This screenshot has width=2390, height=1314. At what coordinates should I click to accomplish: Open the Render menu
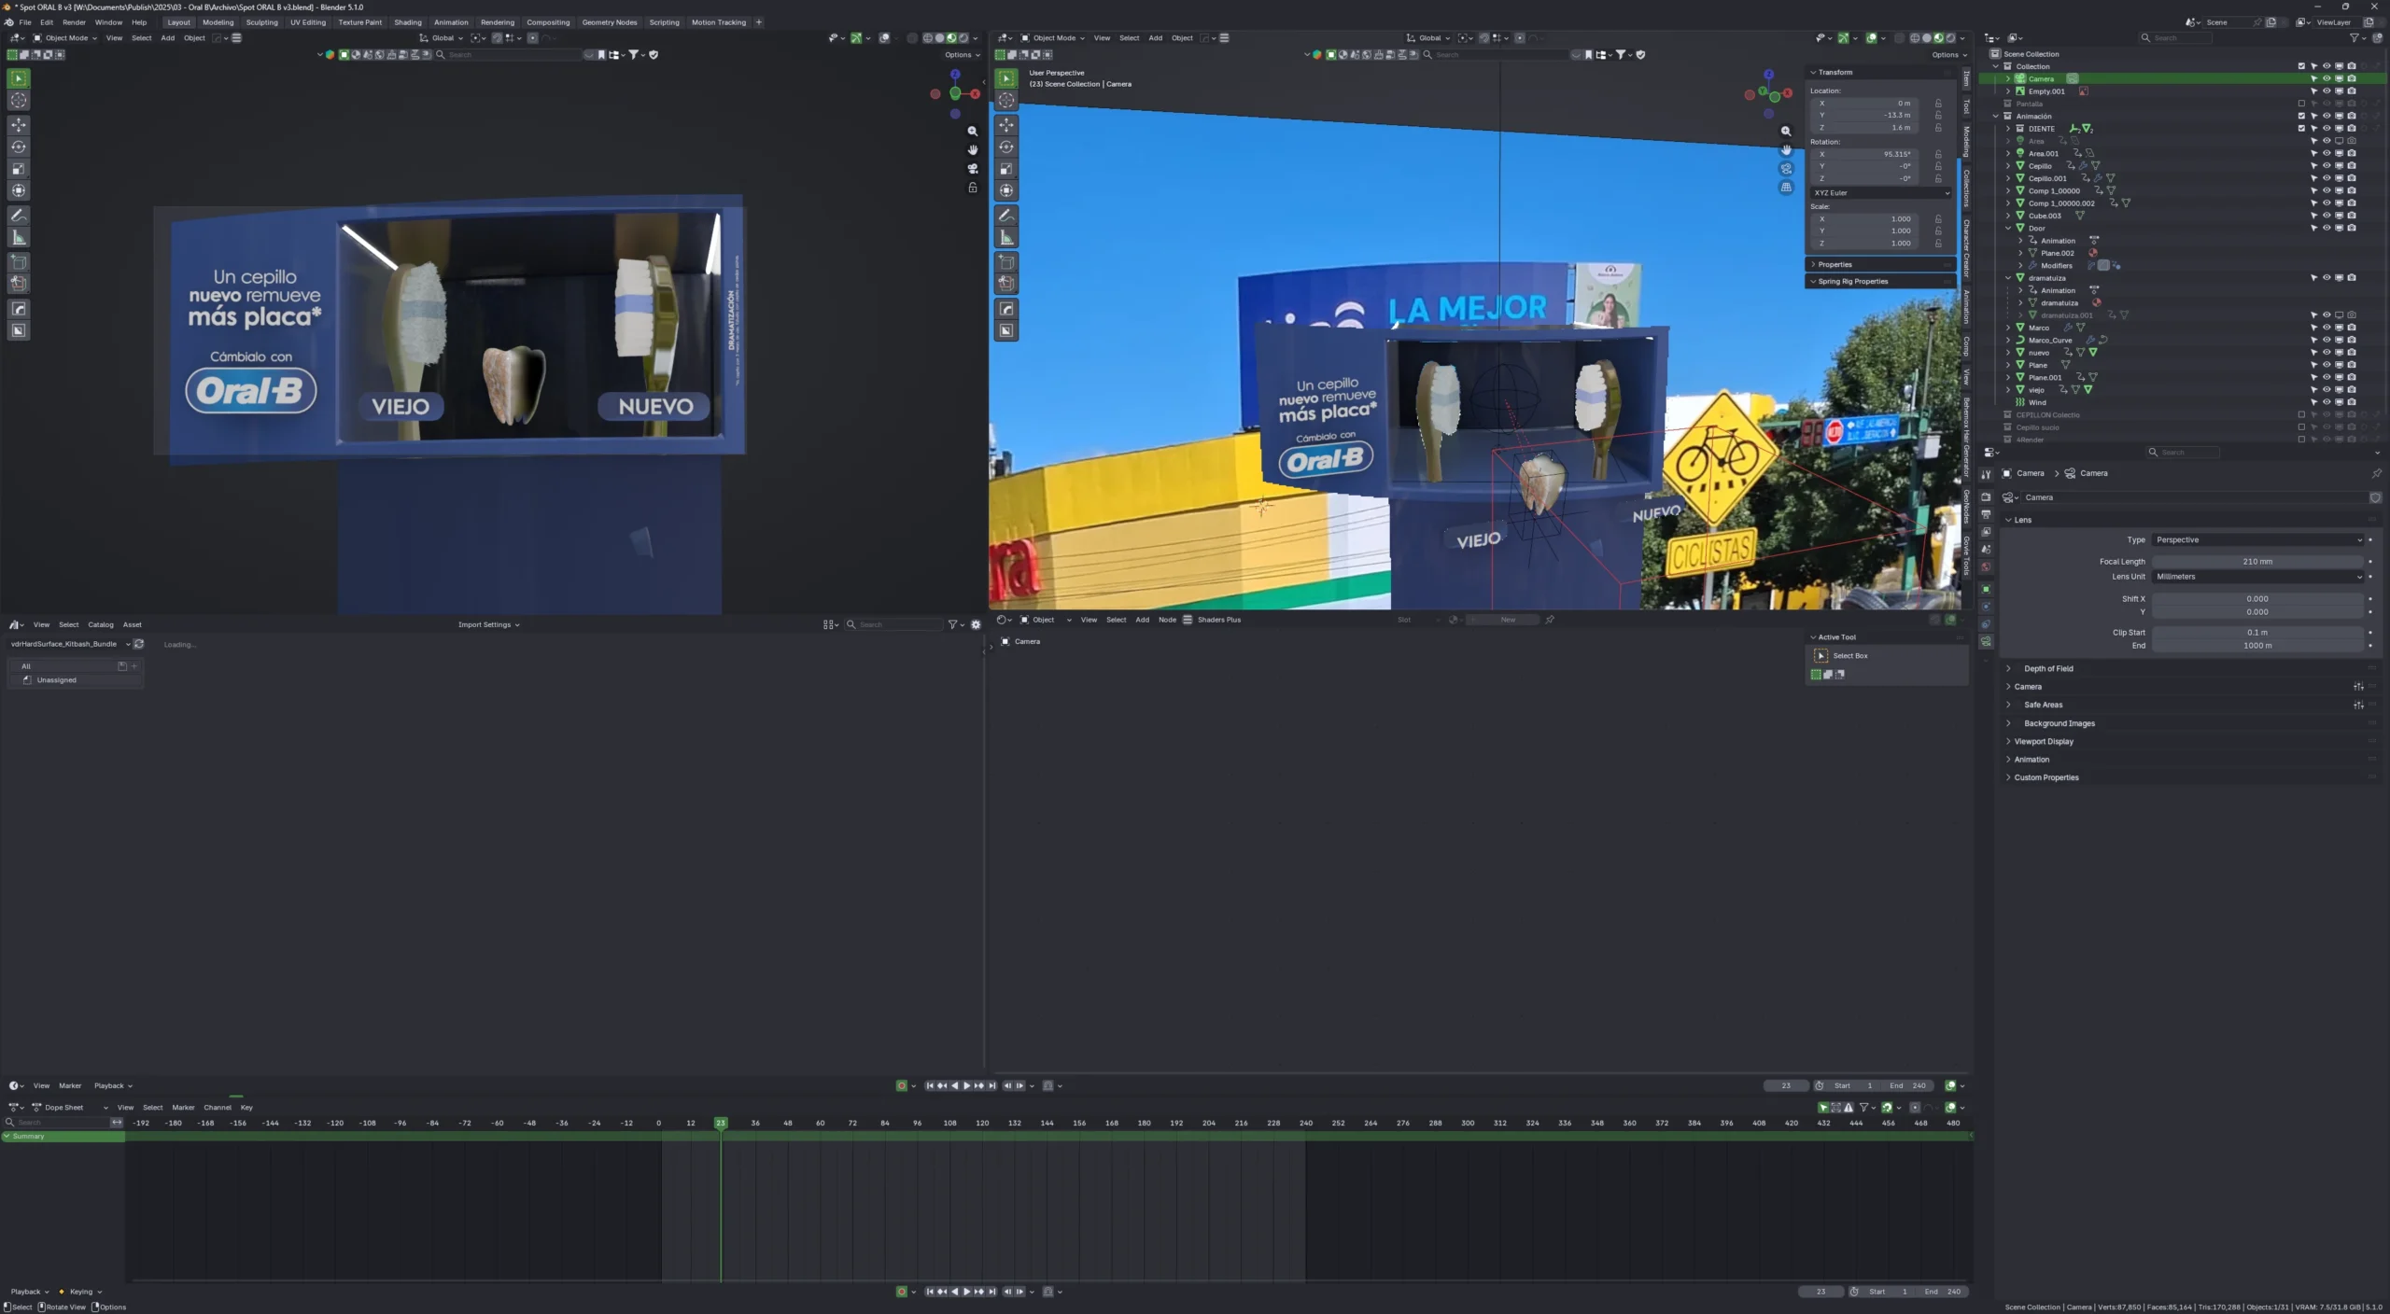click(74, 22)
